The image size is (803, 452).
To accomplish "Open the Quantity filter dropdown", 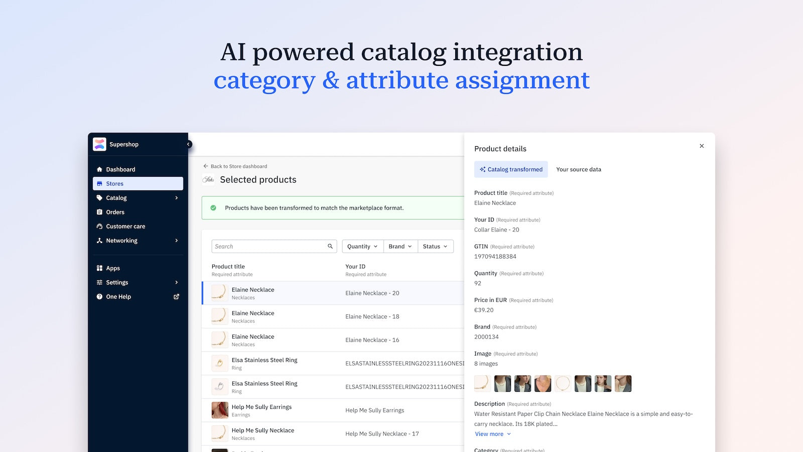I will pyautogui.click(x=362, y=246).
